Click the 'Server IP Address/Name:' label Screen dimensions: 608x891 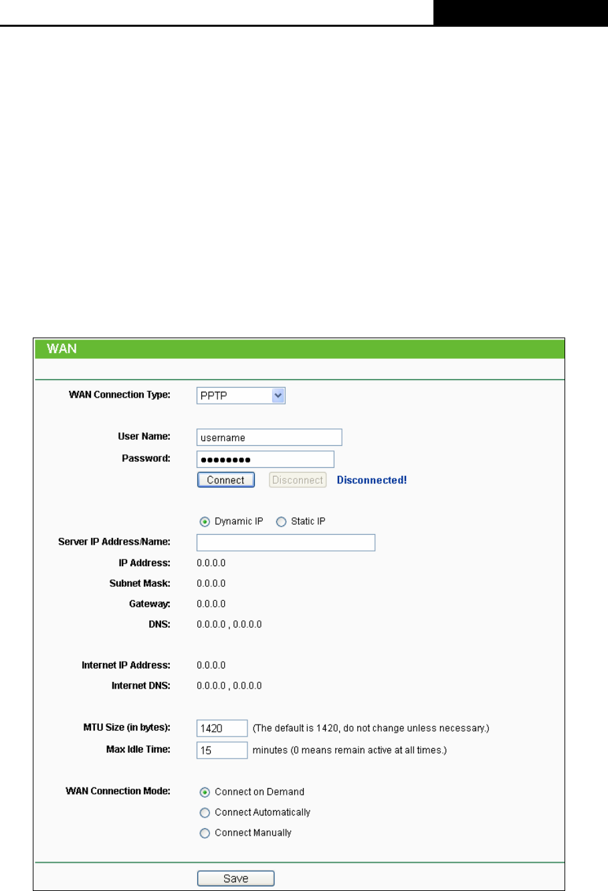114,541
